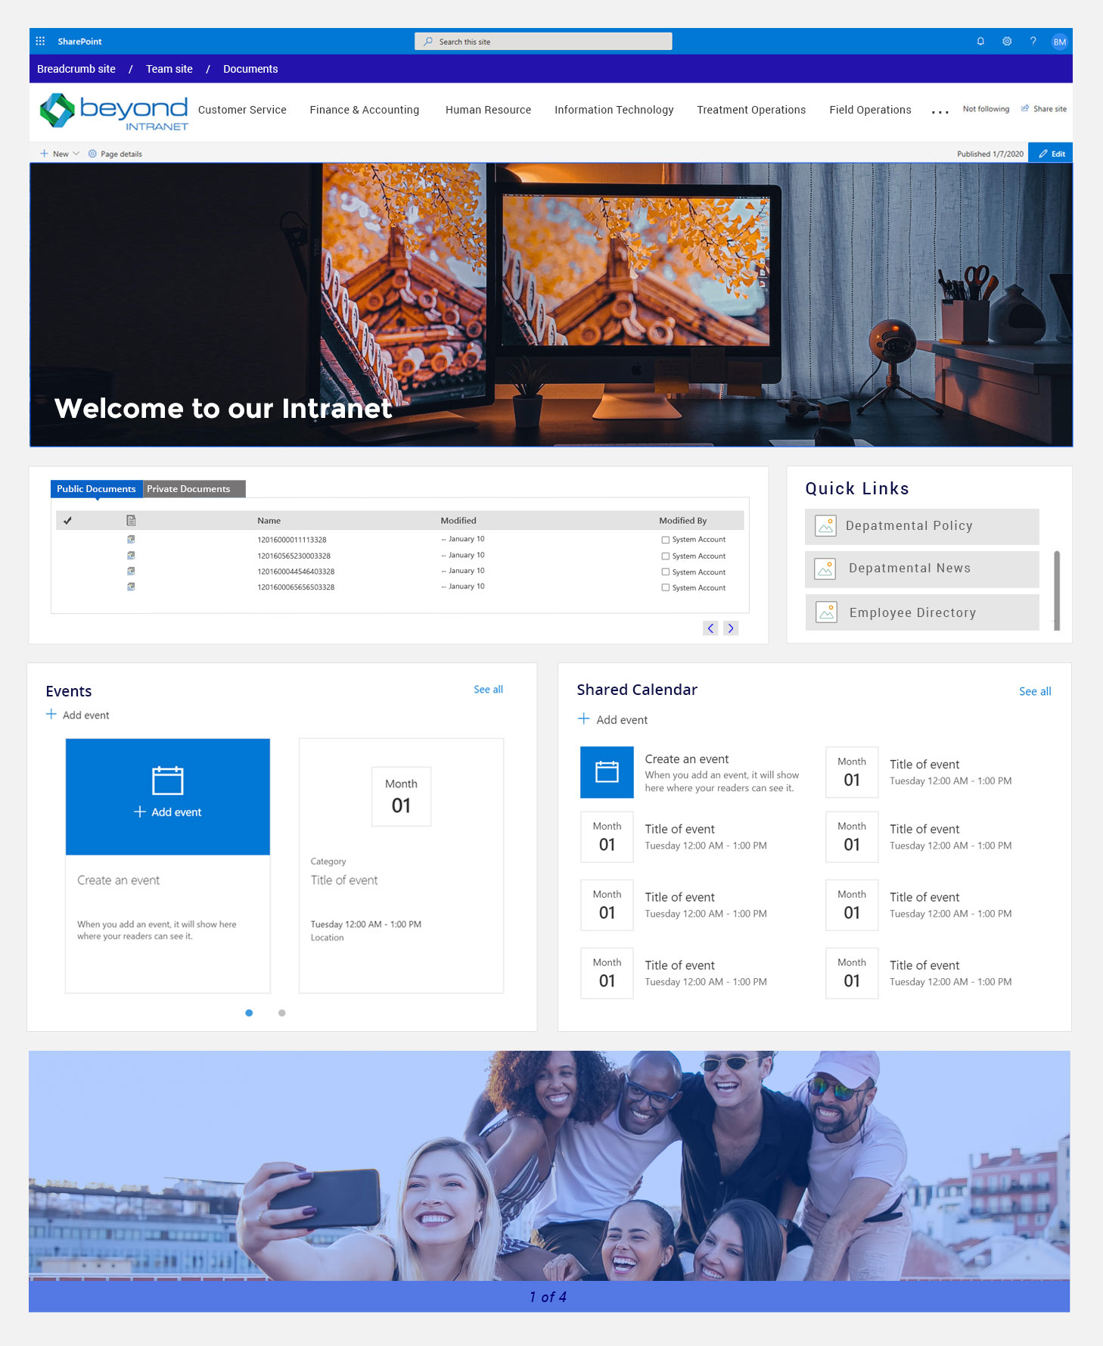Switch to the Public Documents tab
The width and height of the screenshot is (1103, 1346).
click(96, 489)
